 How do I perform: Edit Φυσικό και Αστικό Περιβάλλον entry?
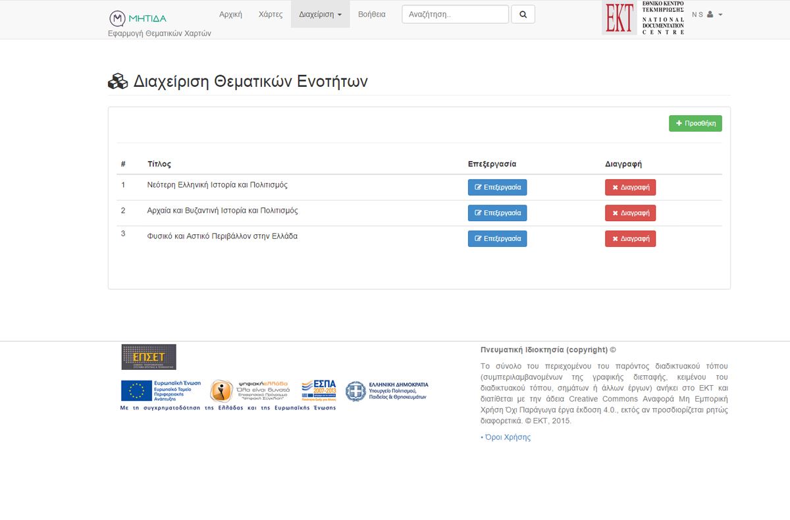coord(497,239)
